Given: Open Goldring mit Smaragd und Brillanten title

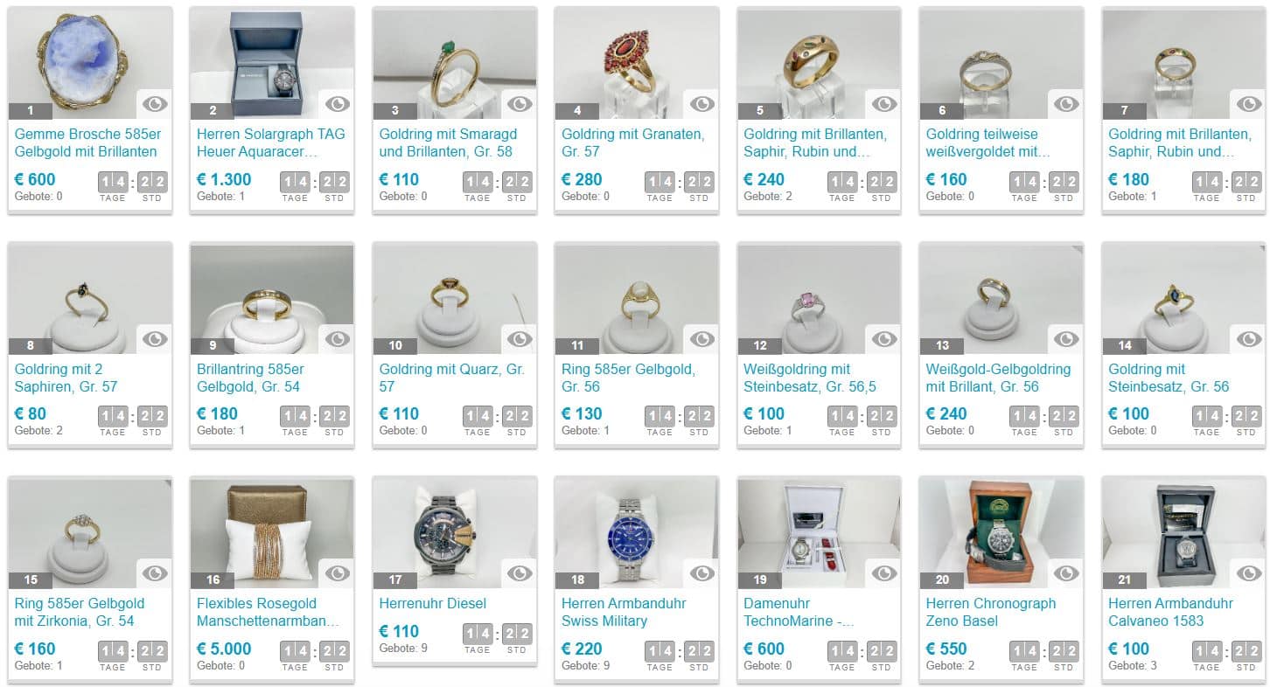Looking at the screenshot, I should point(448,142).
